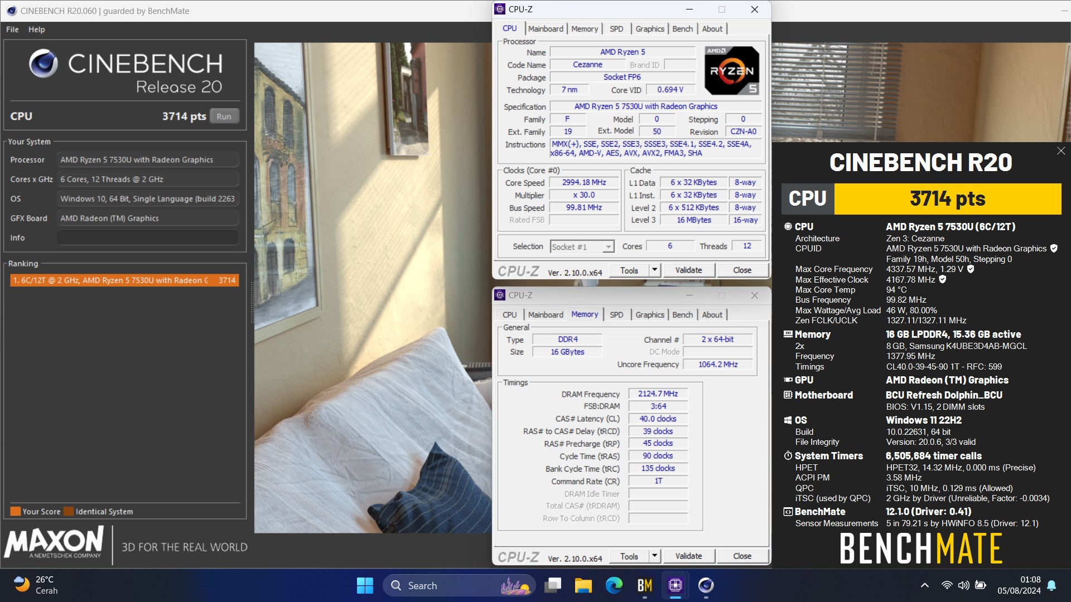Open the notifications bell icon

[x=1051, y=585]
